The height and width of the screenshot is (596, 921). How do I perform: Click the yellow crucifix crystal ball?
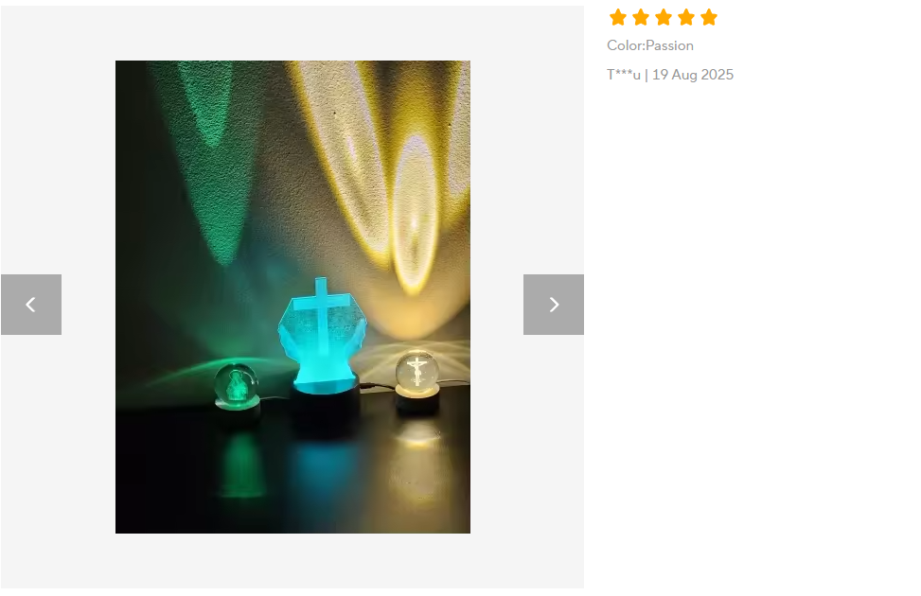(x=417, y=369)
